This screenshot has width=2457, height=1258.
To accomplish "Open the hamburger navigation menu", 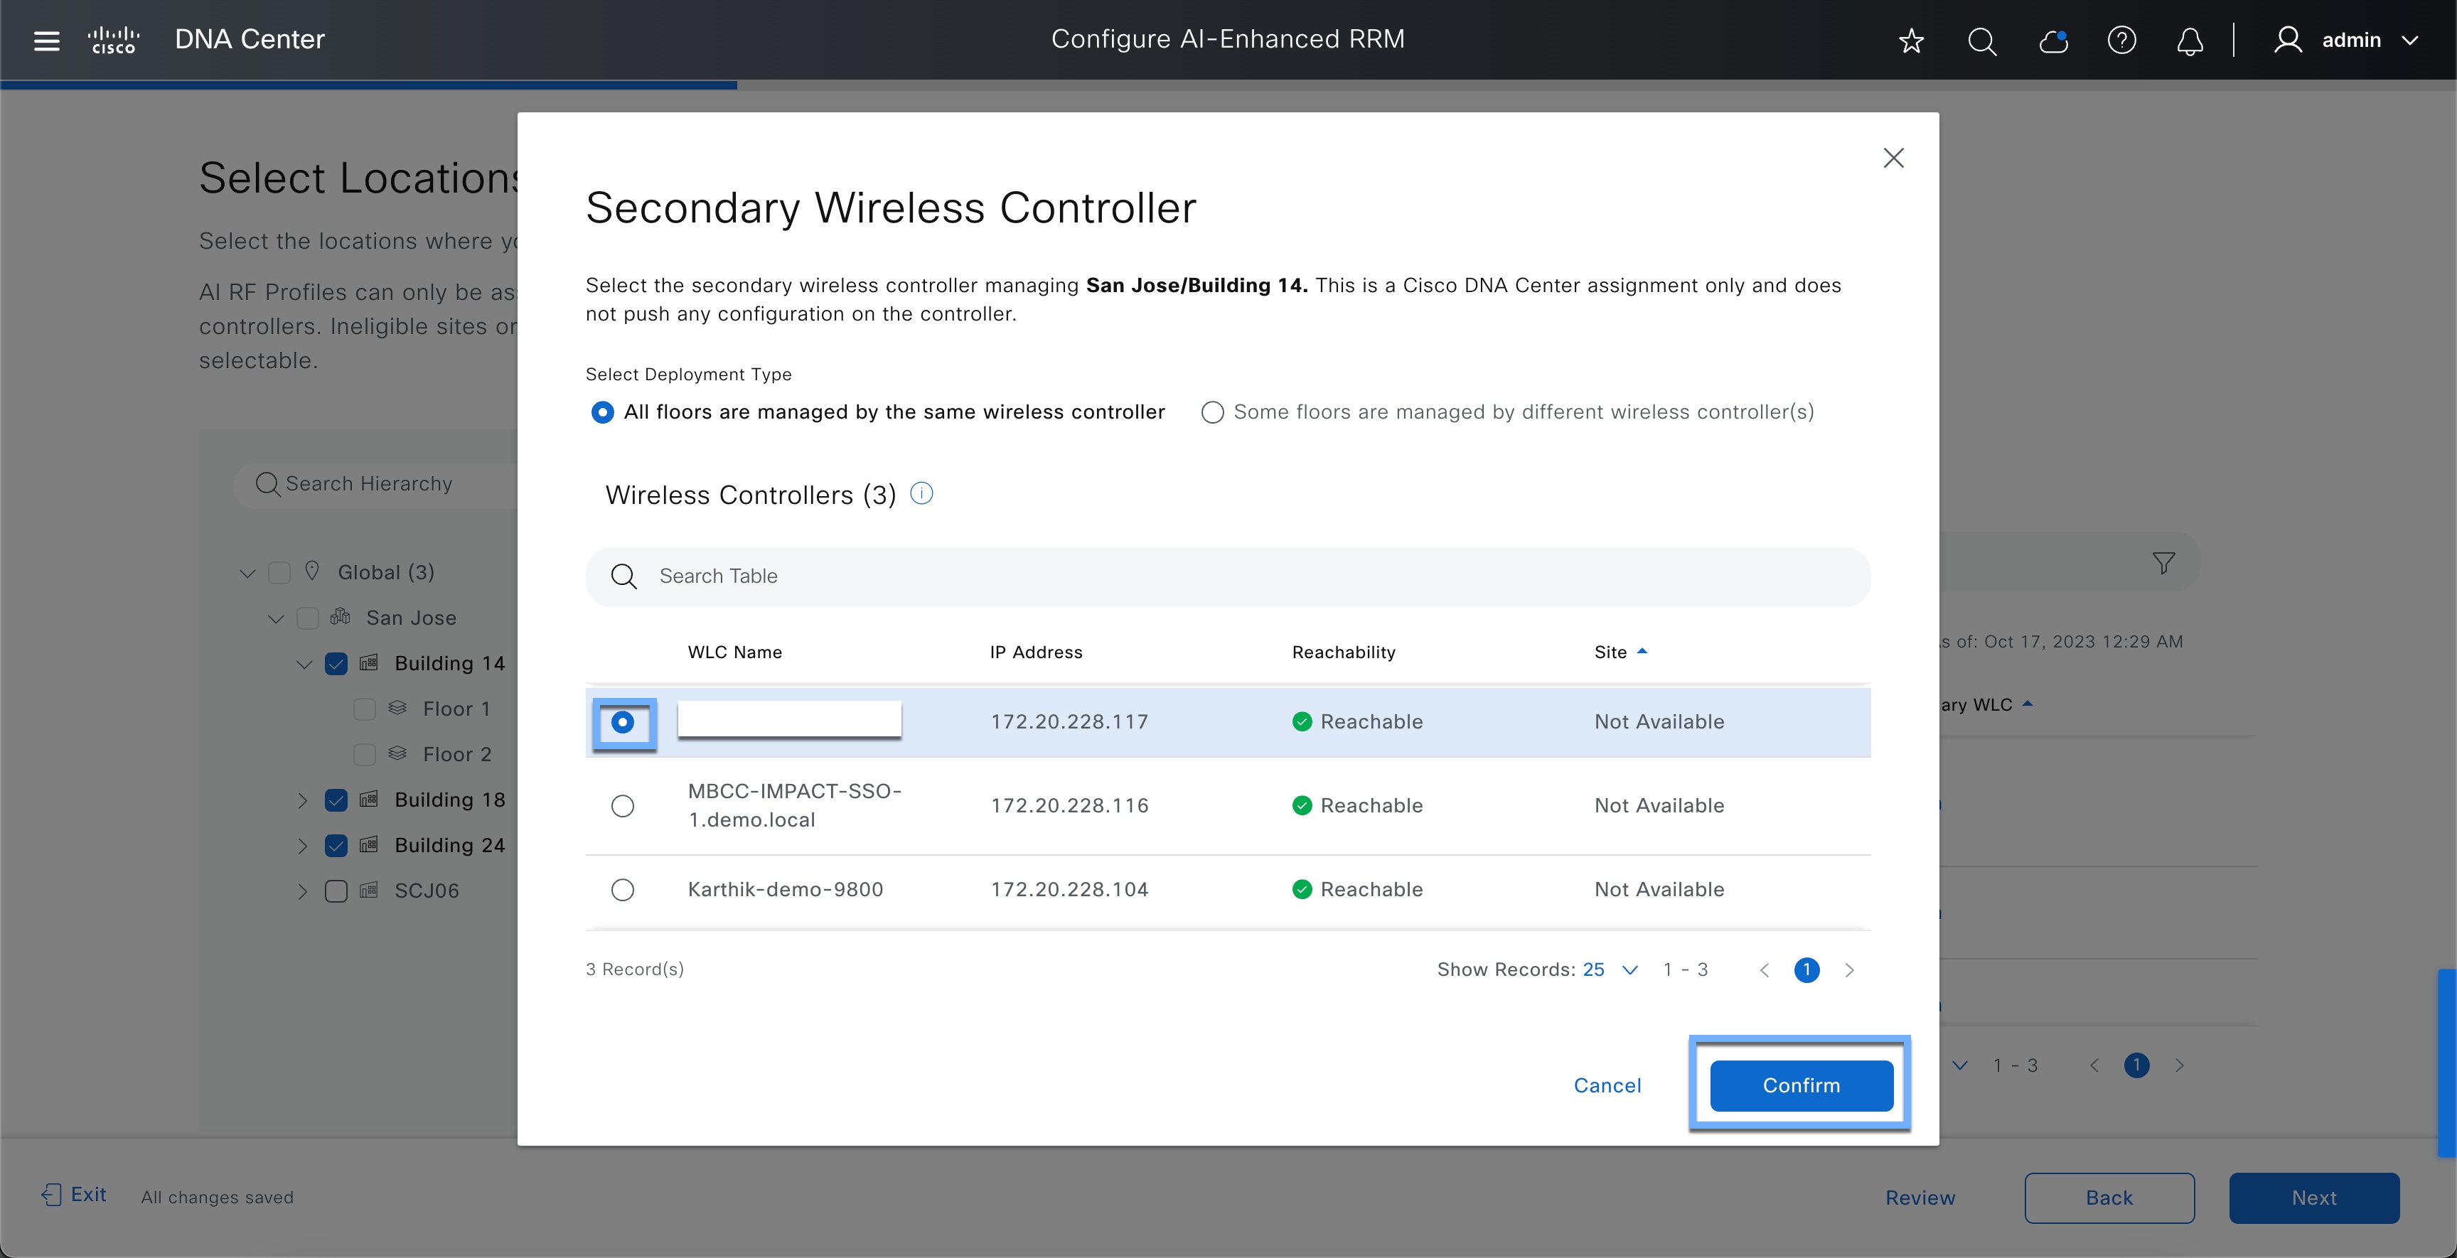I will point(45,40).
